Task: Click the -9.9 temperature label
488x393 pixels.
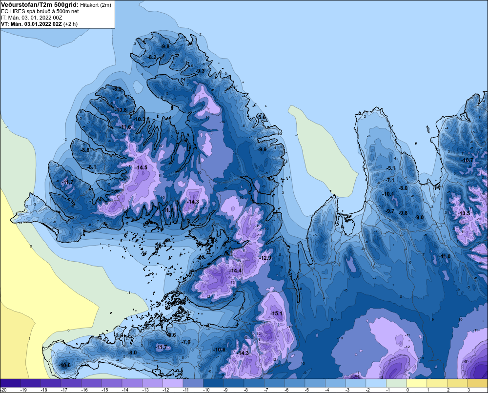Action: tap(262, 149)
